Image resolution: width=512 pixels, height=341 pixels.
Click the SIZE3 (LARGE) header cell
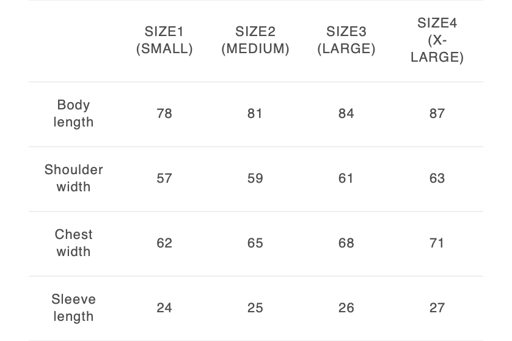click(346, 40)
